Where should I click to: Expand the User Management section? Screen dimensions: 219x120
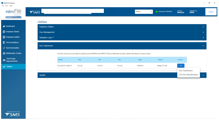pyautogui.click(x=203, y=32)
